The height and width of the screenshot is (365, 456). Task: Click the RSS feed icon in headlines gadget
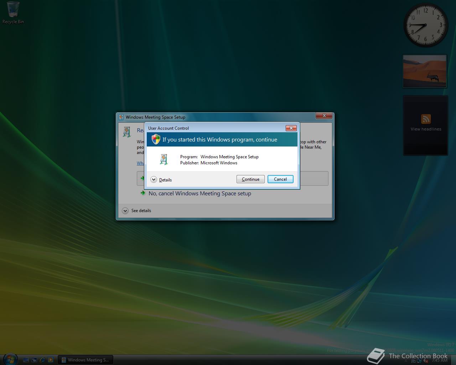click(x=426, y=119)
